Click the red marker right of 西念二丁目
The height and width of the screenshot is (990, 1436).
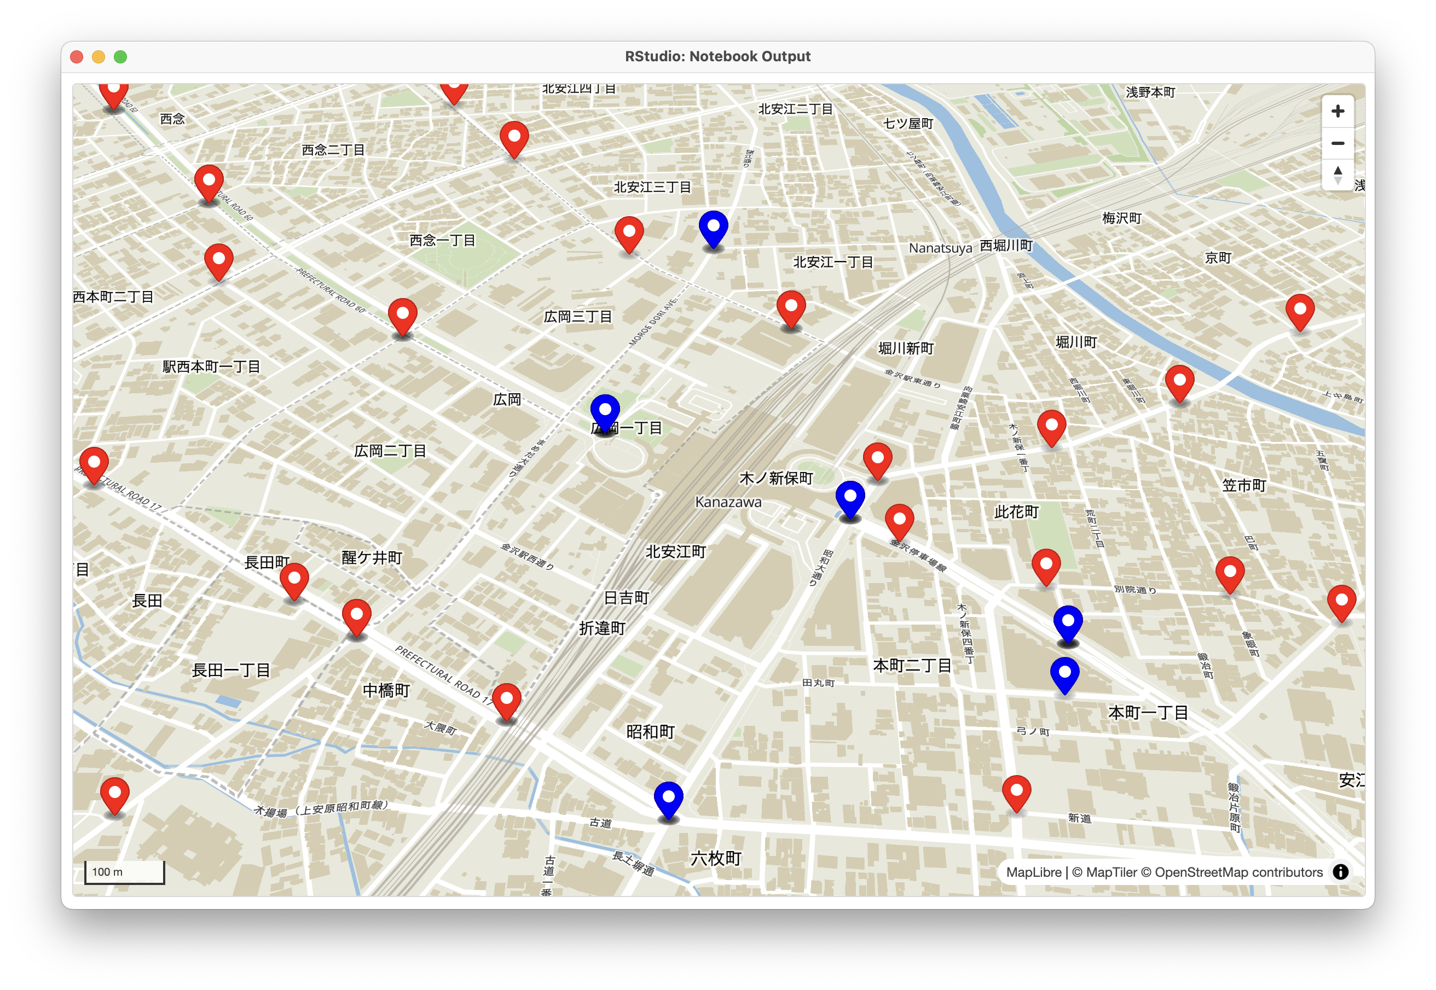514,140
